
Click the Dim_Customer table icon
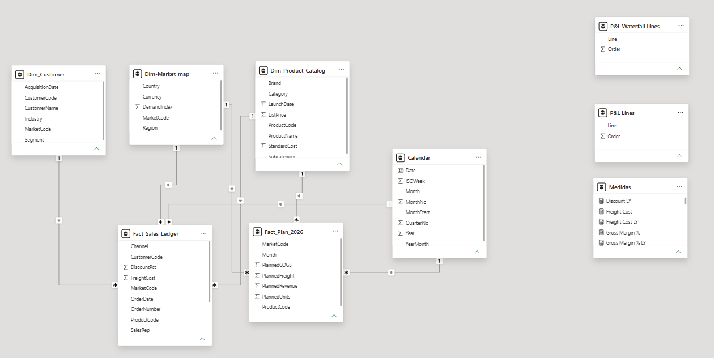pyautogui.click(x=20, y=74)
